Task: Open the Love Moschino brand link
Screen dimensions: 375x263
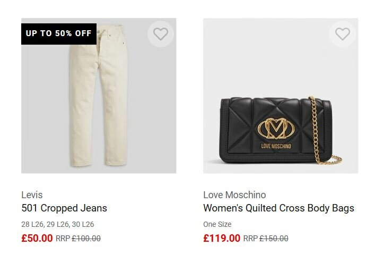Action: pos(234,194)
